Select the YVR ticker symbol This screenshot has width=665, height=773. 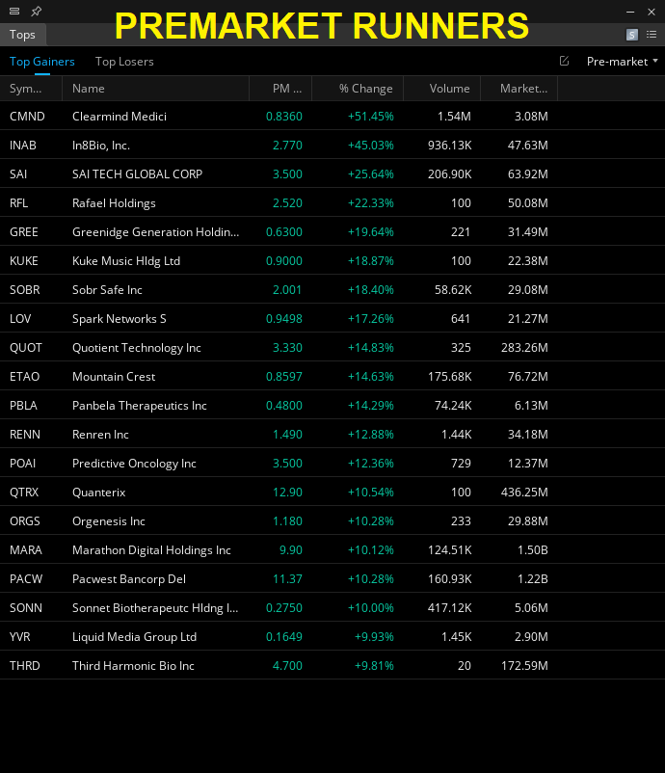point(19,637)
